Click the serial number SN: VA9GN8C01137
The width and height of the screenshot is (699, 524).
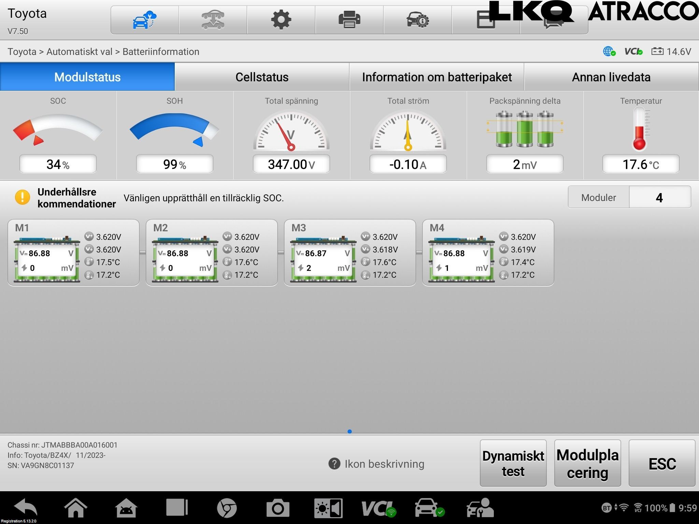41,465
